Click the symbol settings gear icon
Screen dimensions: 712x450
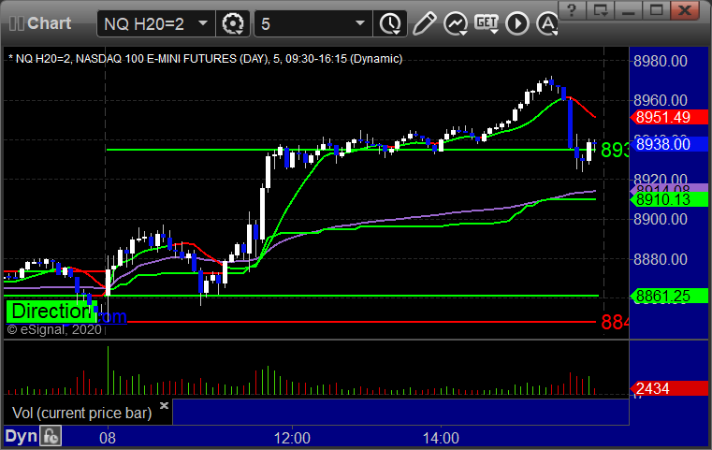pos(232,23)
